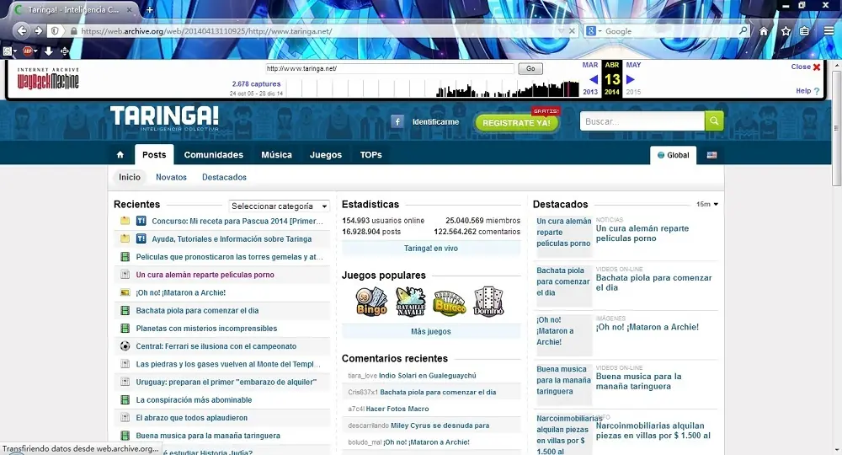Open Bachata piola thumbnail in Destacados
842x455 pixels.
(564, 286)
